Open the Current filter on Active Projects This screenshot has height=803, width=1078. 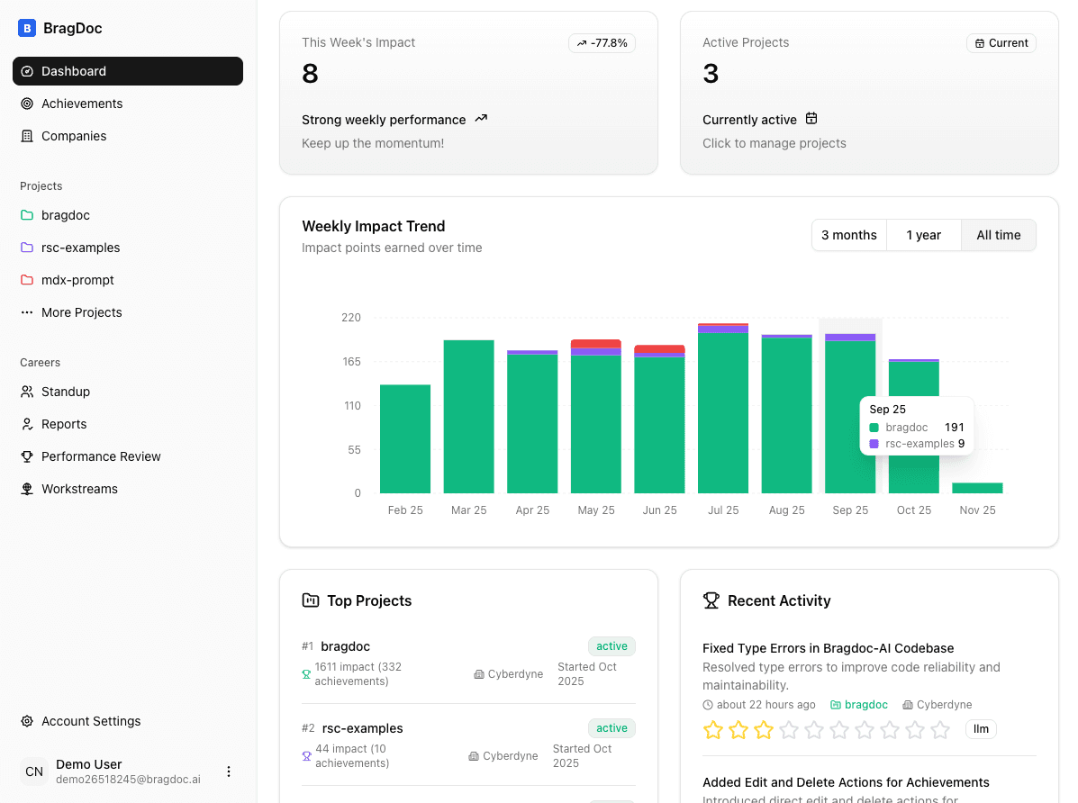[1001, 42]
